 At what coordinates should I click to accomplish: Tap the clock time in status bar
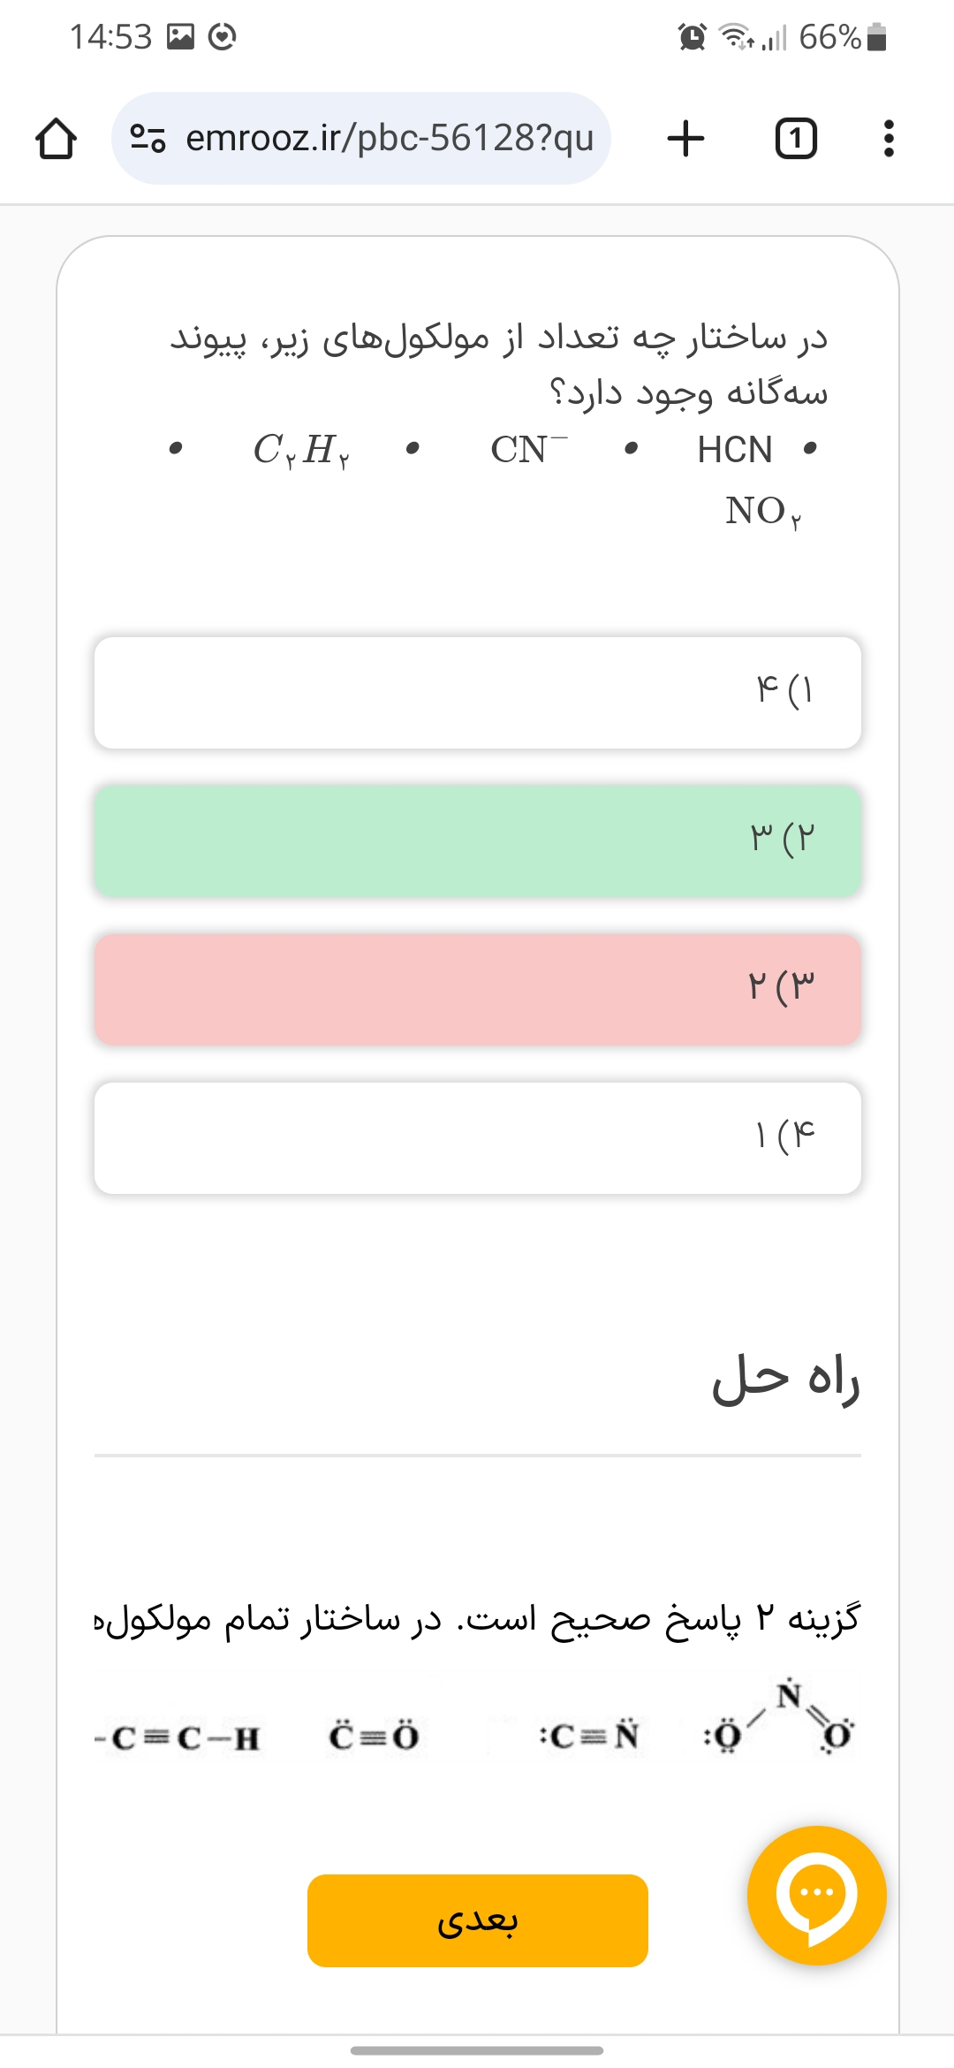tap(110, 37)
